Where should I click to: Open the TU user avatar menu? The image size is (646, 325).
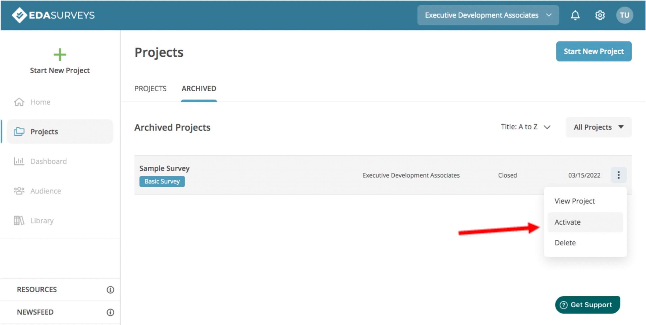pyautogui.click(x=624, y=15)
